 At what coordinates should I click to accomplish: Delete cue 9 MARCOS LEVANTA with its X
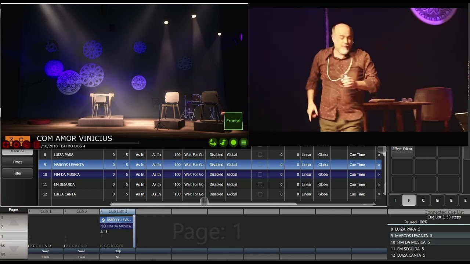pyautogui.click(x=379, y=165)
